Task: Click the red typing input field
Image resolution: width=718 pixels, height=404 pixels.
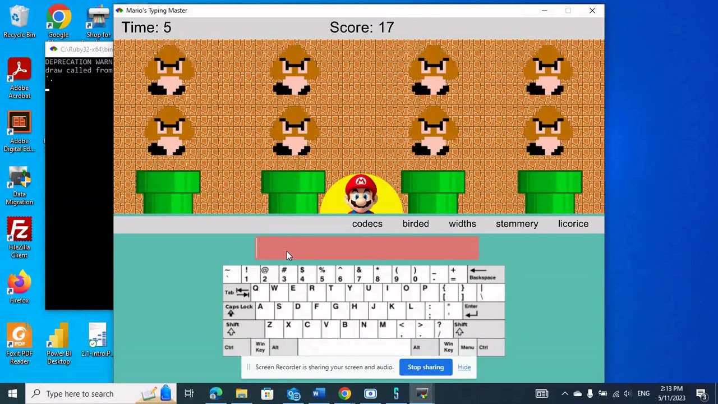Action: 367,249
